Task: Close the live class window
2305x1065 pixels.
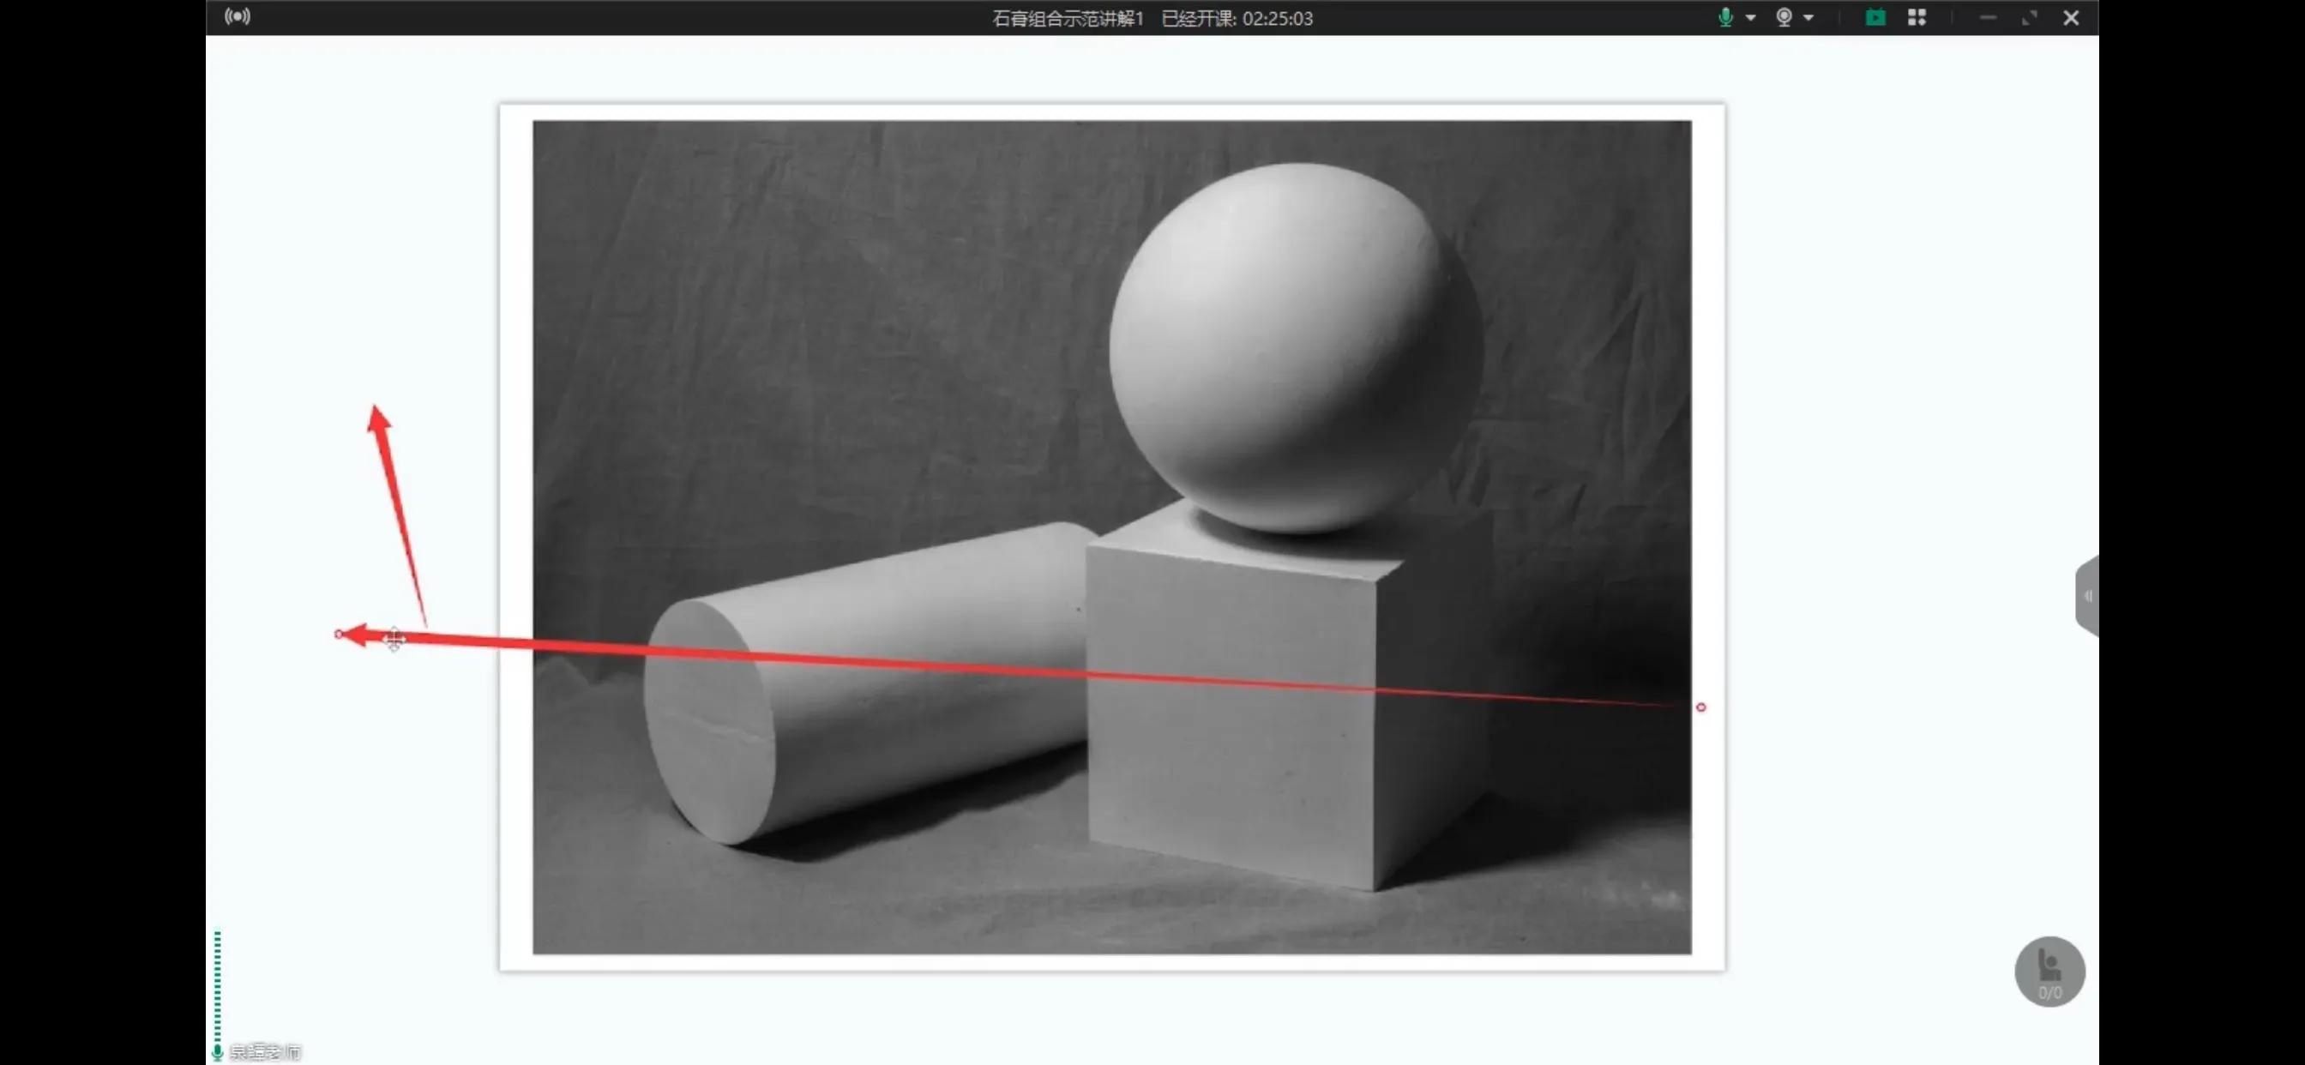Action: 2071,18
